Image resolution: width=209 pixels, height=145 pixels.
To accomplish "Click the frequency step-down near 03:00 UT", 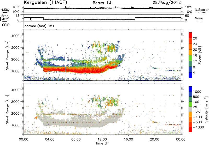I will pos(43,19).
